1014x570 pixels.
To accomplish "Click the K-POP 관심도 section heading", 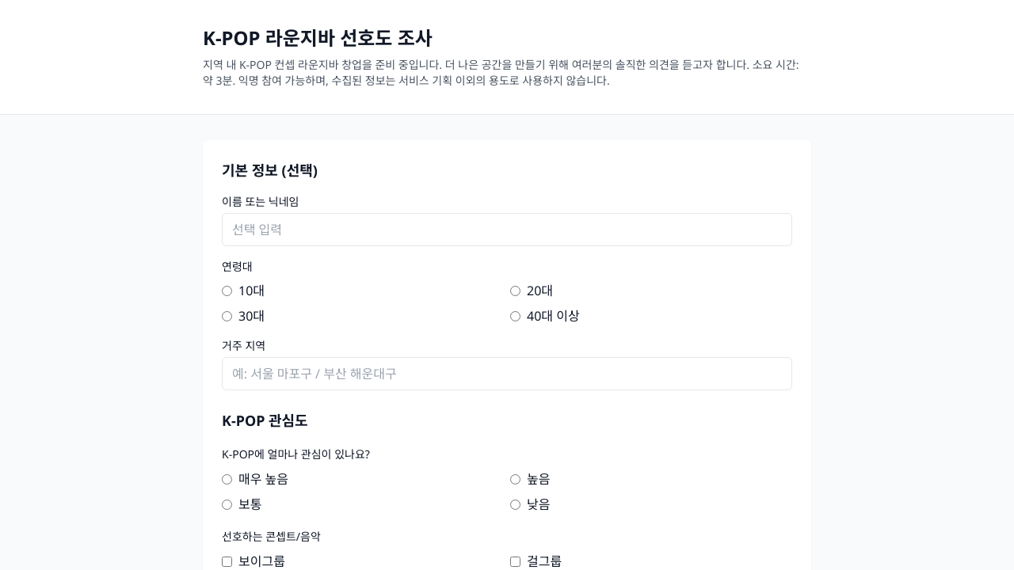I will 265,420.
